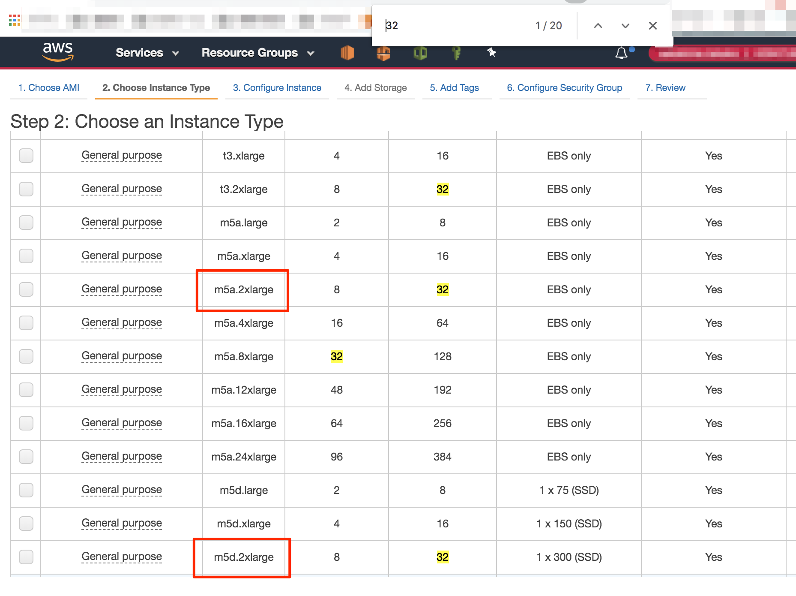Go to step 6 Configure Security Group tab
This screenshot has width=796, height=596.
tap(565, 88)
